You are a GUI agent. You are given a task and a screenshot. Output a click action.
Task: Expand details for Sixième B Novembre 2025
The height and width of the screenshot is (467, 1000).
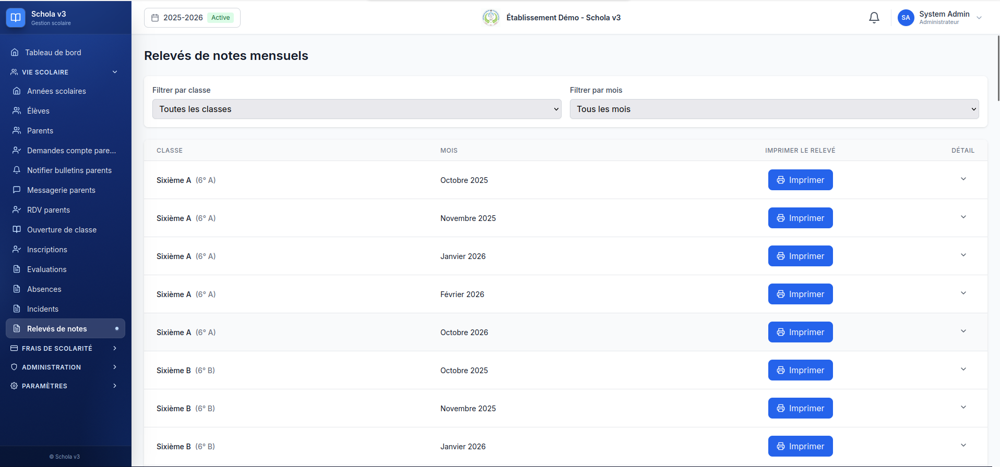pos(963,407)
